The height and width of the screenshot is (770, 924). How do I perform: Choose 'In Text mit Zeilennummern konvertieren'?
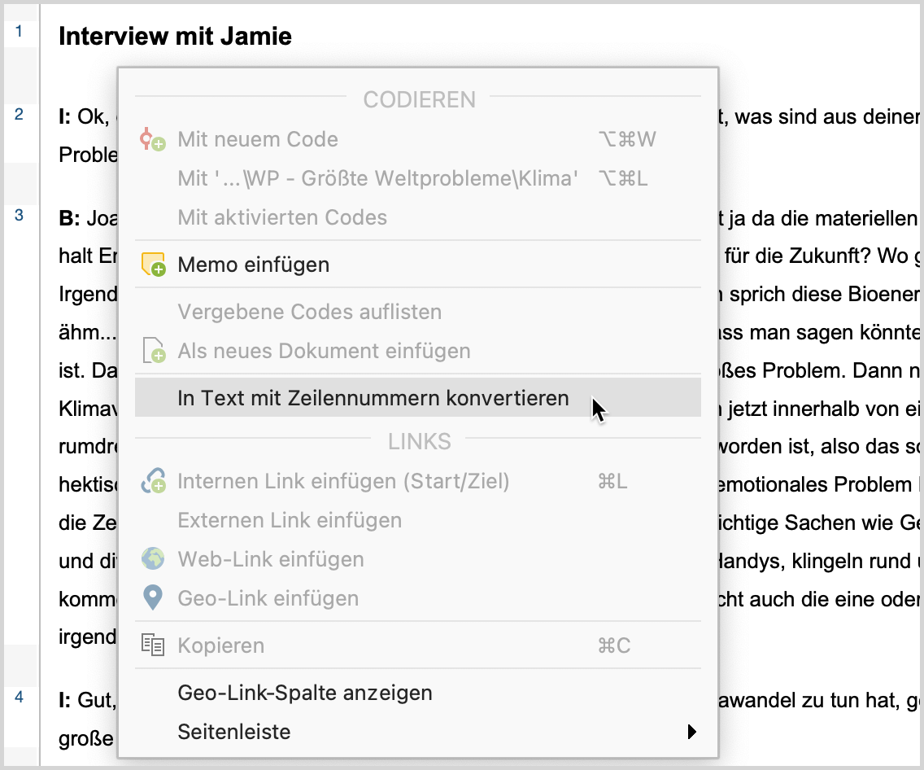point(373,398)
